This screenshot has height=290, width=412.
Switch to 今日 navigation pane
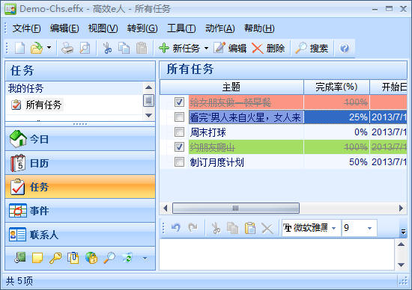80,139
